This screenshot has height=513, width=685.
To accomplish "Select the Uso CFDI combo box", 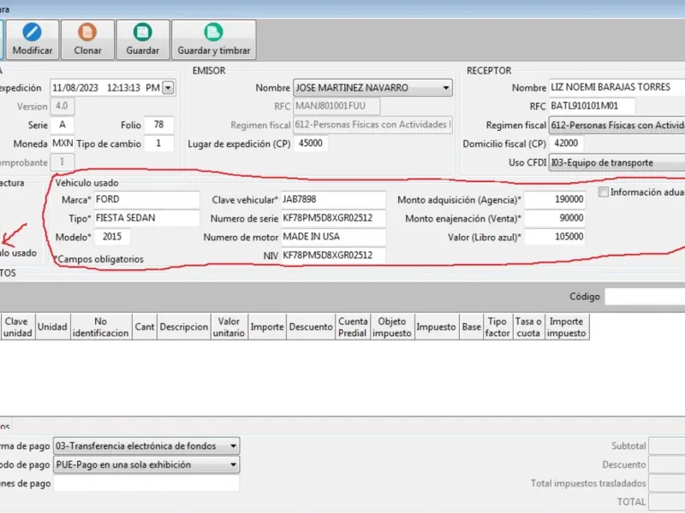I will point(616,162).
